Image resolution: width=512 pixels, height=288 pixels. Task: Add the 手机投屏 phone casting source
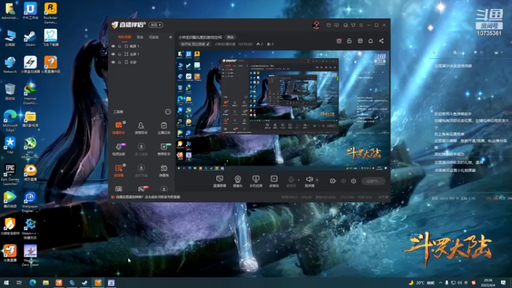click(255, 181)
